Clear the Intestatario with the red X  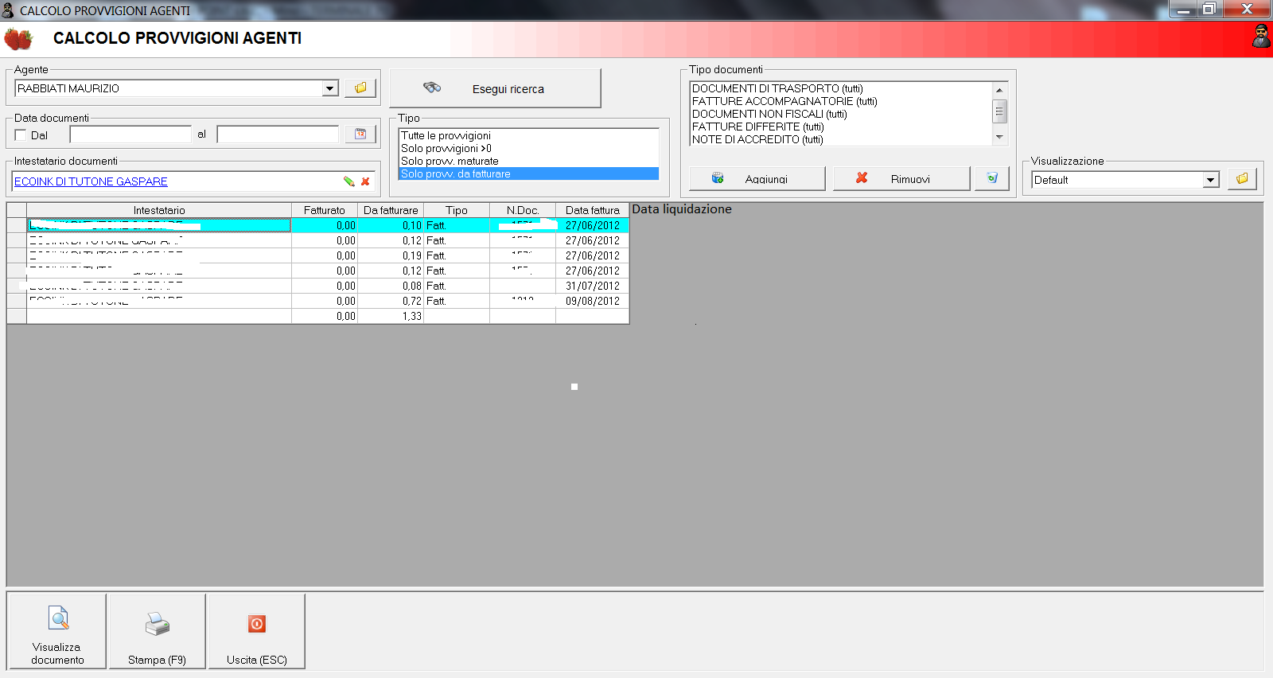[x=365, y=181]
